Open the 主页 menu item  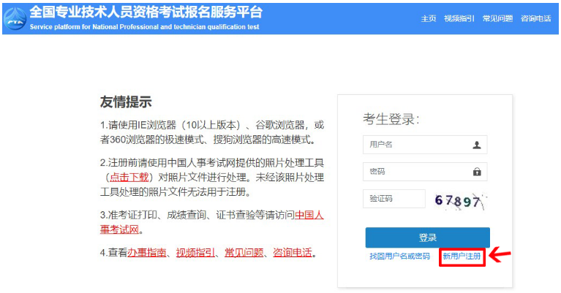tap(429, 18)
